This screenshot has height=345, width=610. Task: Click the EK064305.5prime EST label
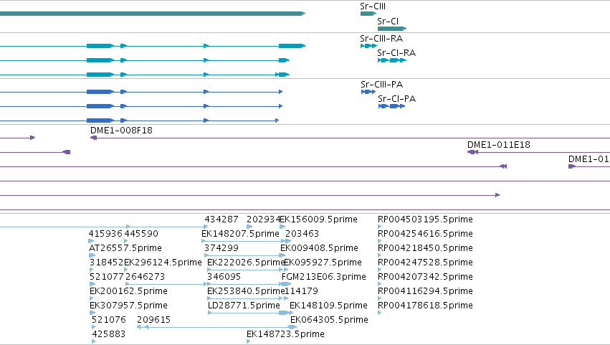(x=329, y=320)
